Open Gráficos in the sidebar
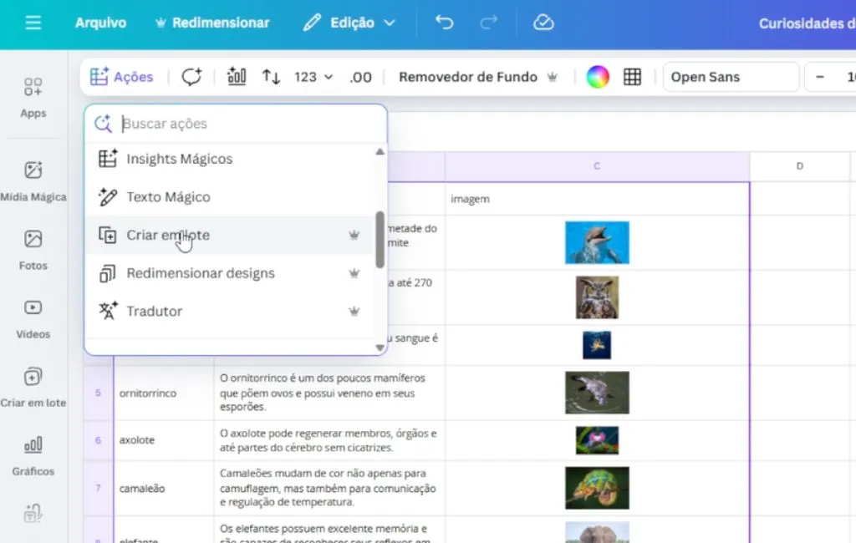Viewport: 856px width, 543px height. [33, 454]
